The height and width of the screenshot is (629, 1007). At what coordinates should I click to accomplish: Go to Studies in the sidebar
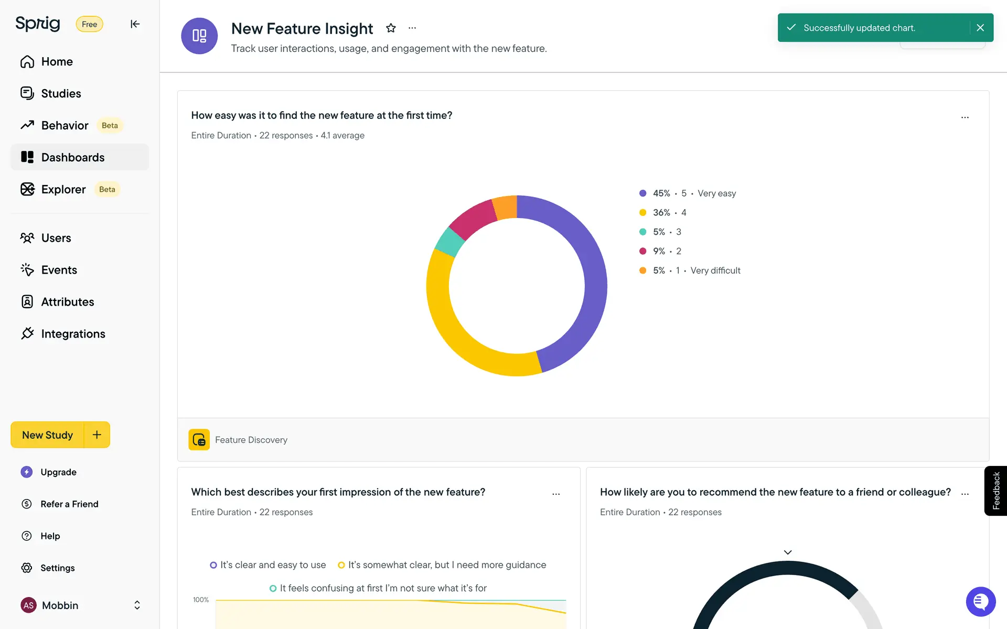point(61,94)
